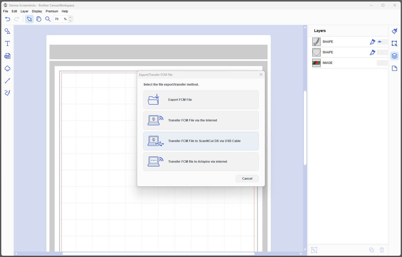Click the trash delete layer icon
402x257 pixels.
pyautogui.click(x=382, y=250)
